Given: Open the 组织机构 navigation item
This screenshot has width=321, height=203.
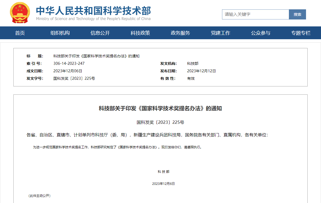Looking at the screenshot, I should [60, 33].
